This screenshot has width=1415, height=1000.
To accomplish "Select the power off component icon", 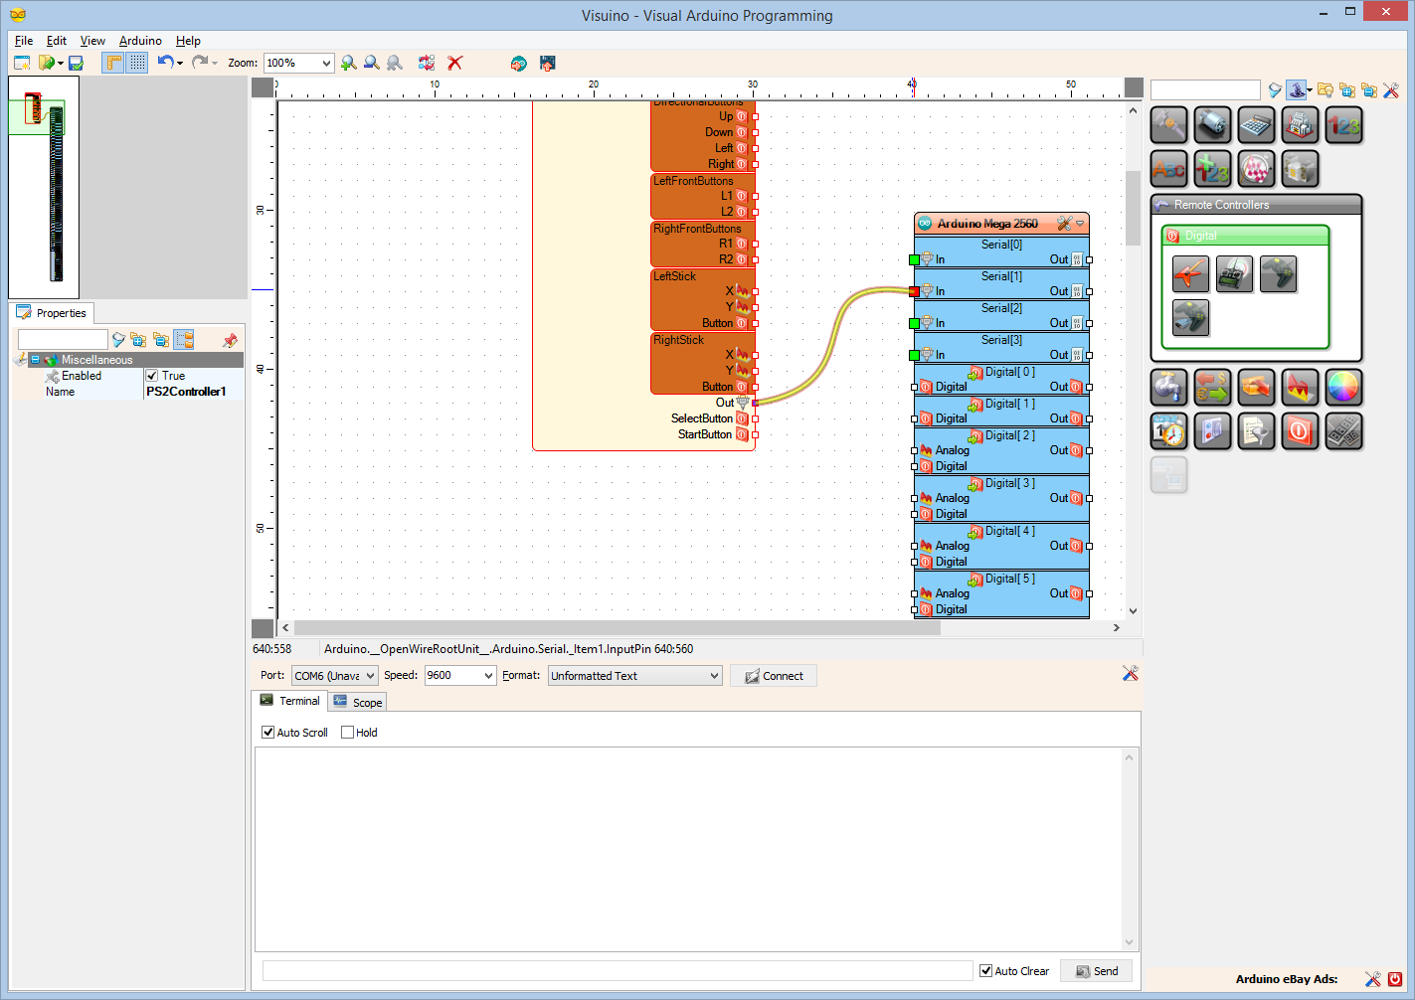I will tap(1301, 431).
